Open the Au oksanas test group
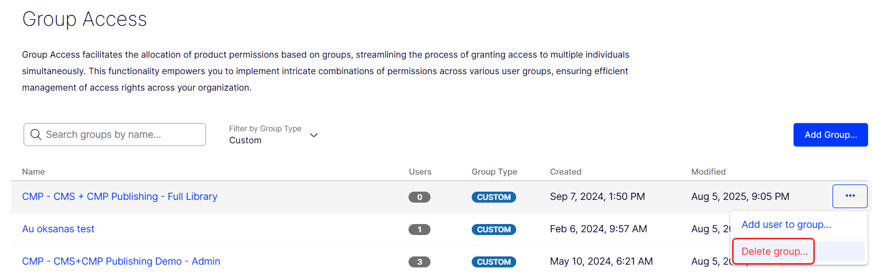This screenshot has width=872, height=274. point(58,229)
